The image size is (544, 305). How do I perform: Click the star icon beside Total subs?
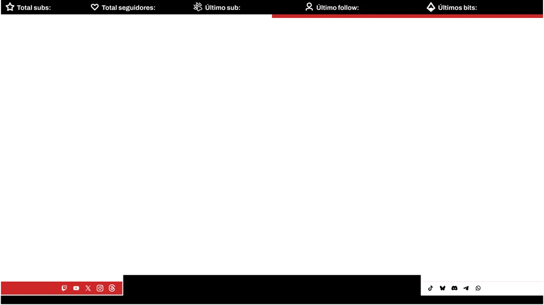click(10, 7)
